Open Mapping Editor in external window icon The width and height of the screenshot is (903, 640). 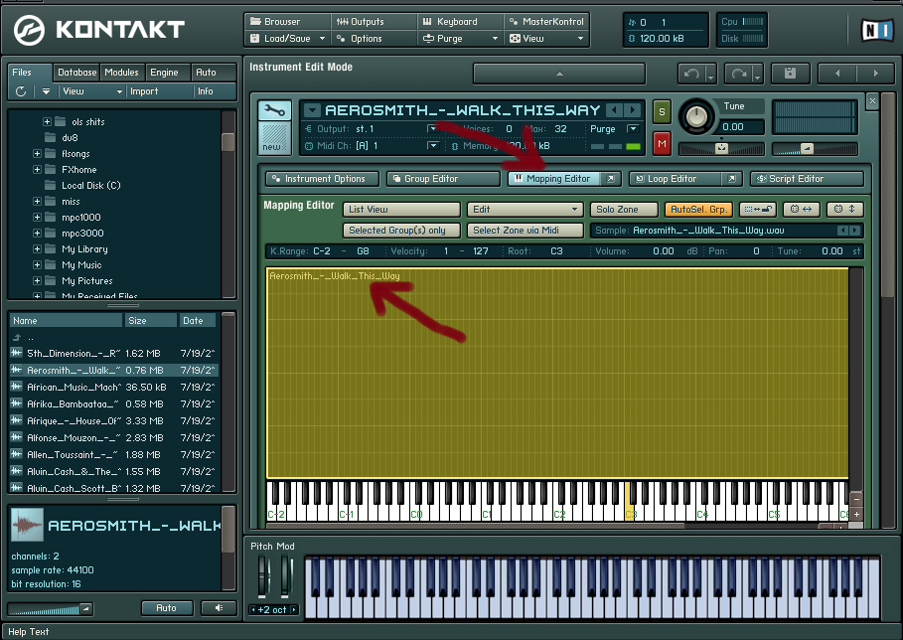(611, 179)
